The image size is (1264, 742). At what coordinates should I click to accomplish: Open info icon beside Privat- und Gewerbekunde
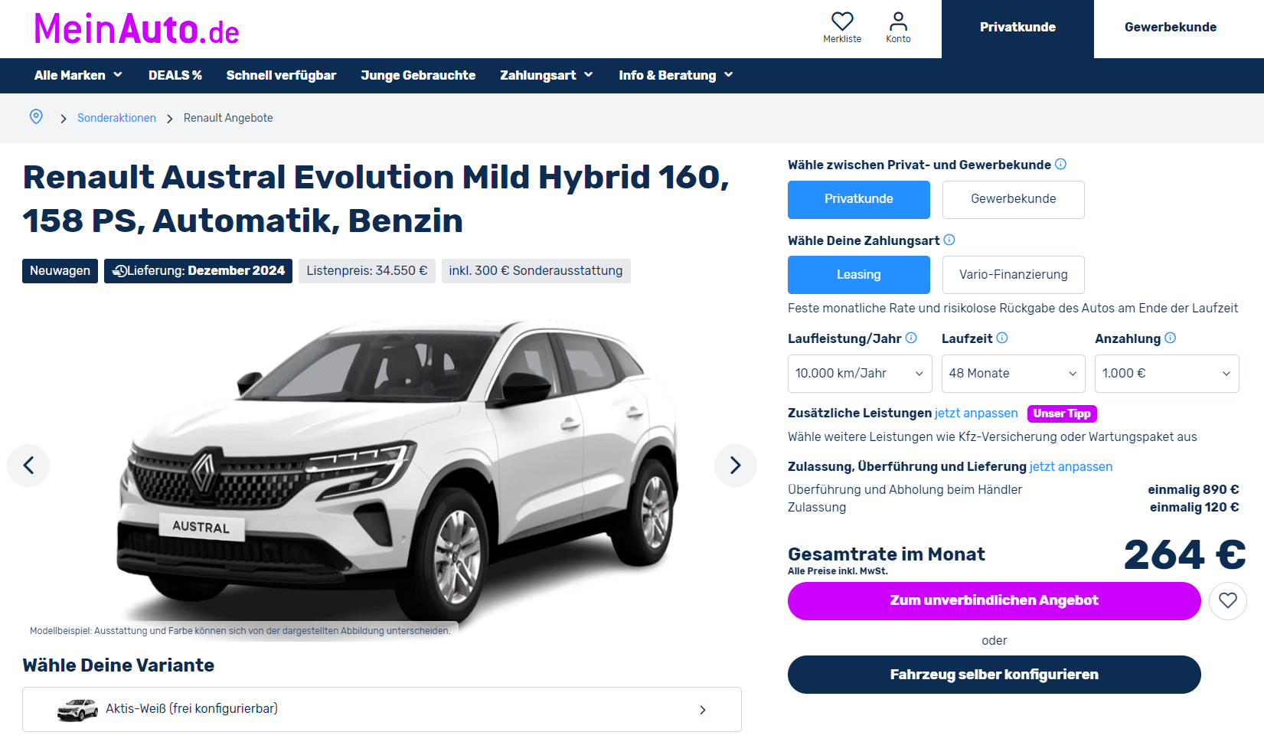pyautogui.click(x=1060, y=164)
